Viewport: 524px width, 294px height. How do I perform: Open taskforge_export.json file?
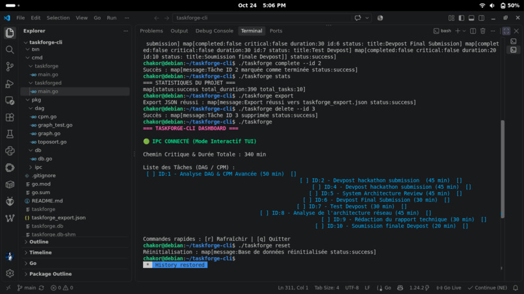59,217
